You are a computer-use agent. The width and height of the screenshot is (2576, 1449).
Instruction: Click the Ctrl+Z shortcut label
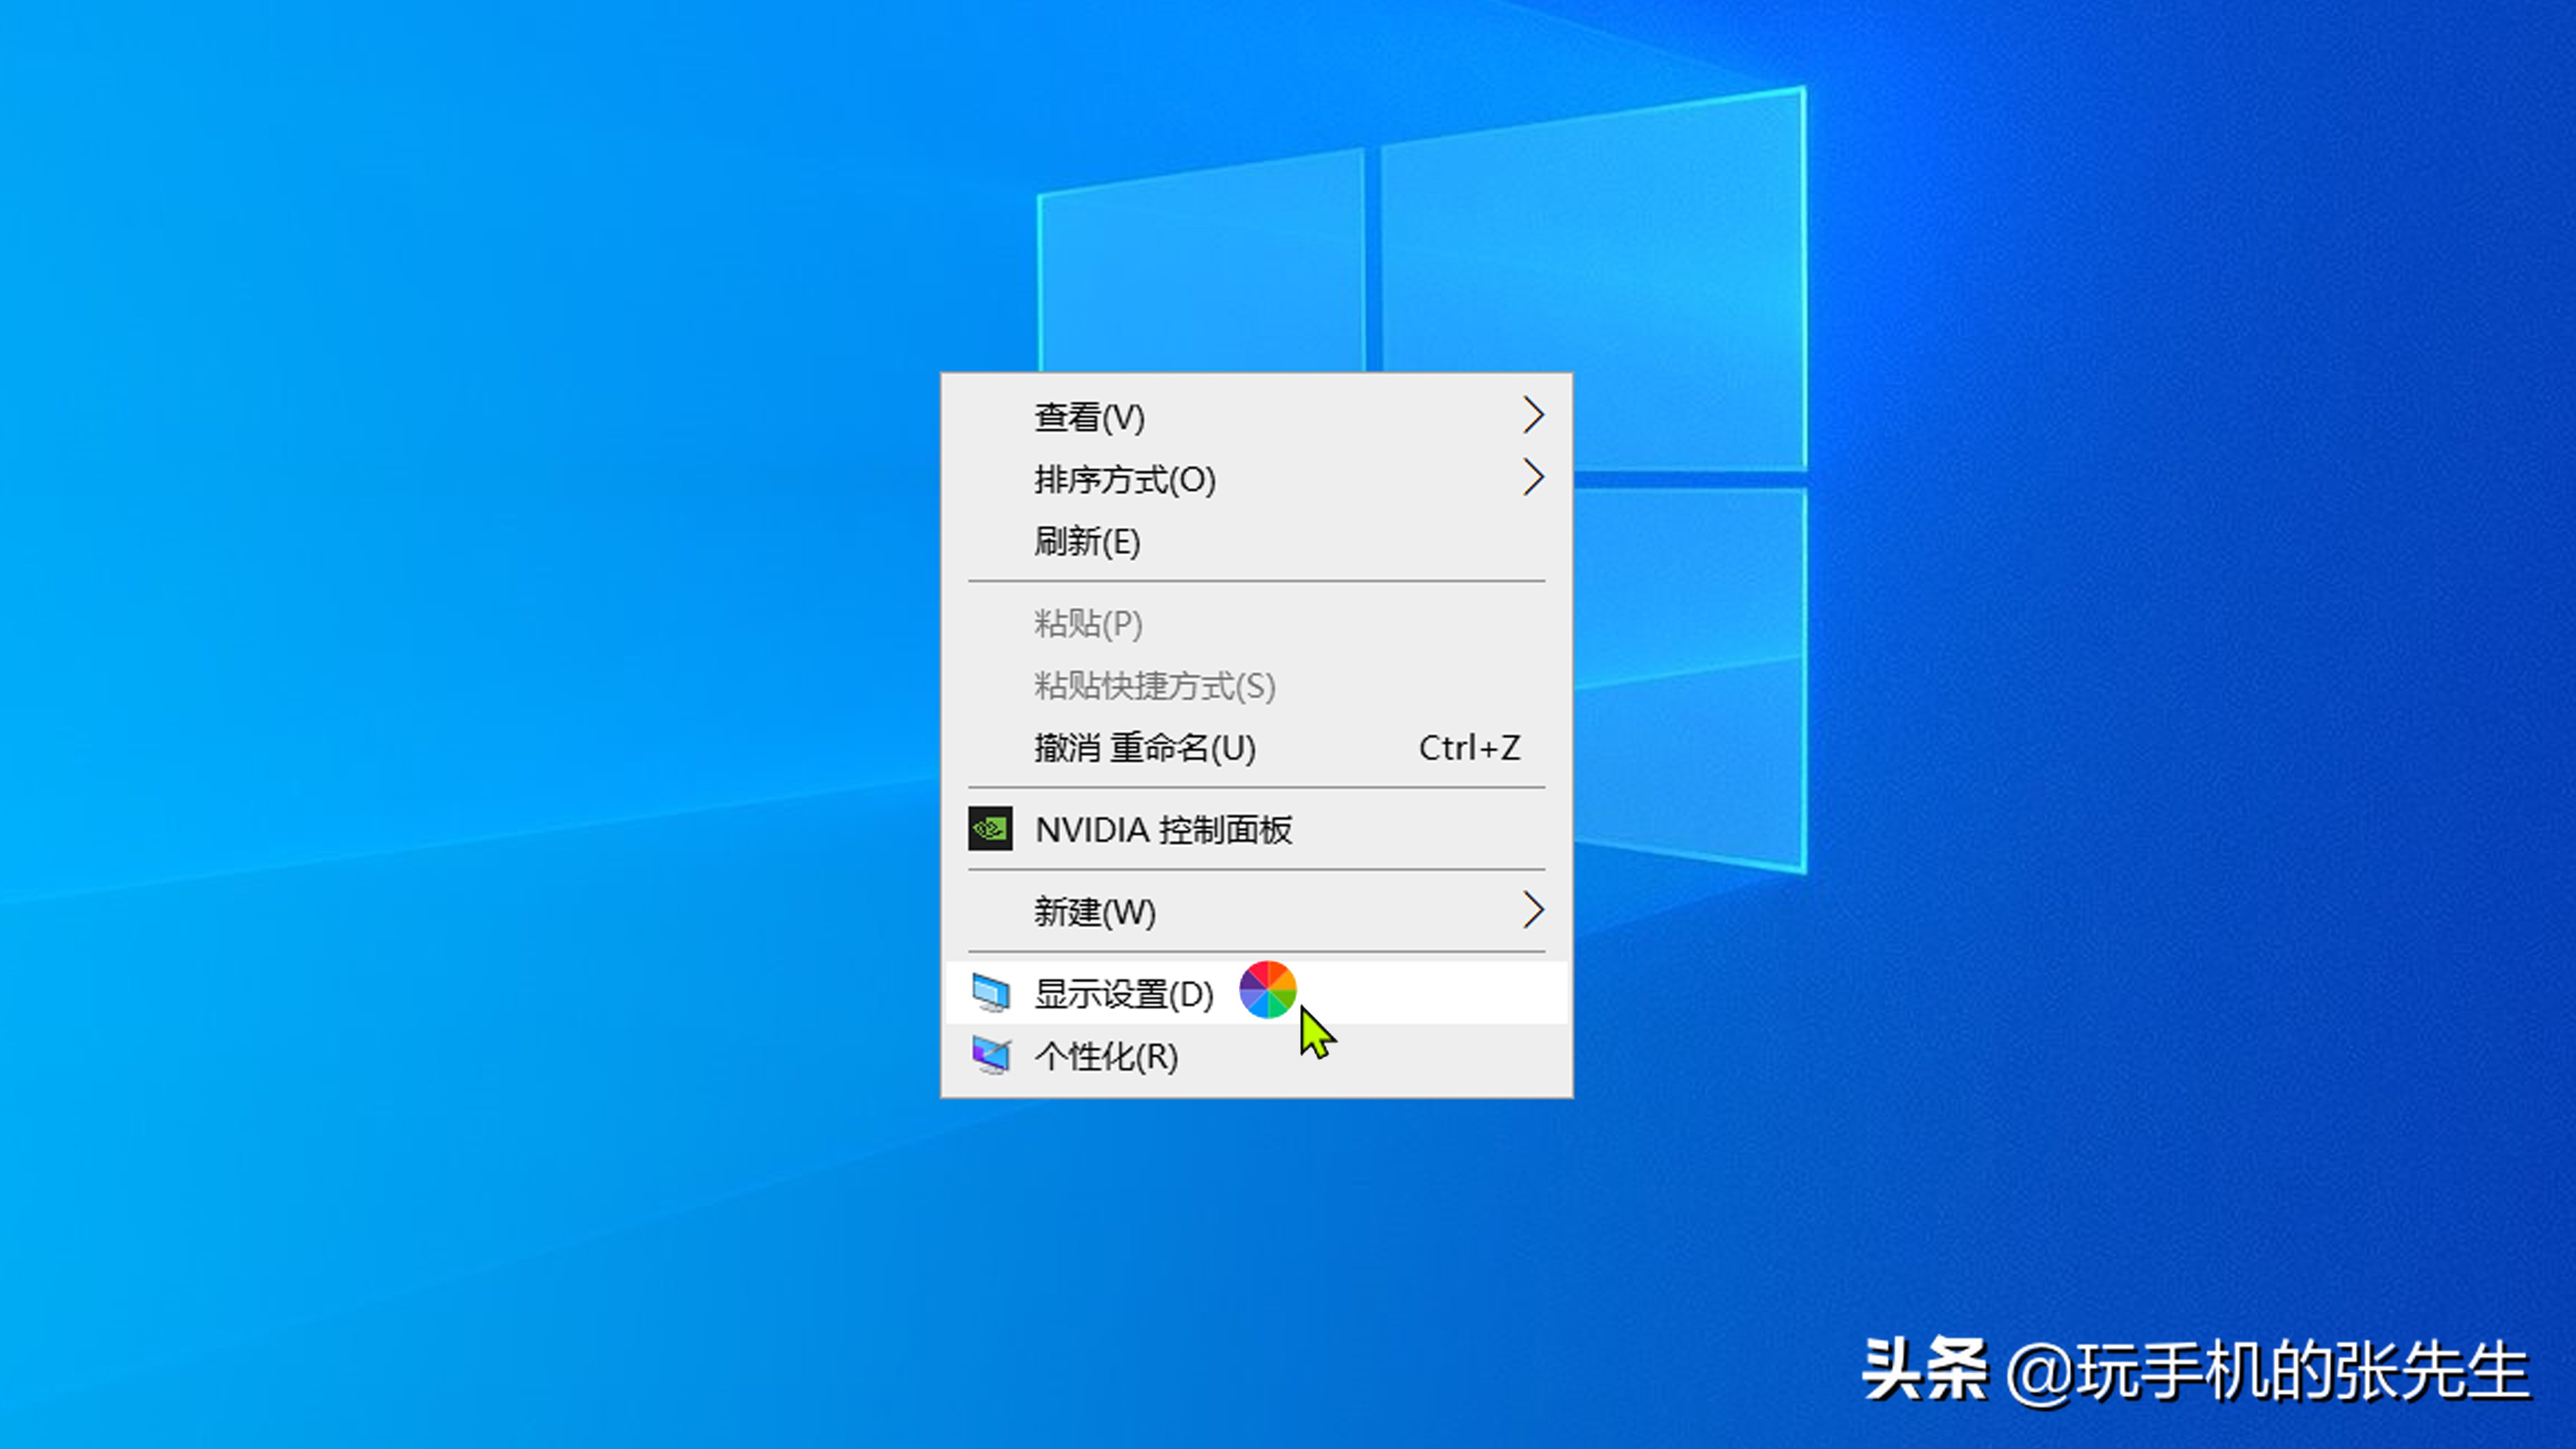coord(1469,747)
